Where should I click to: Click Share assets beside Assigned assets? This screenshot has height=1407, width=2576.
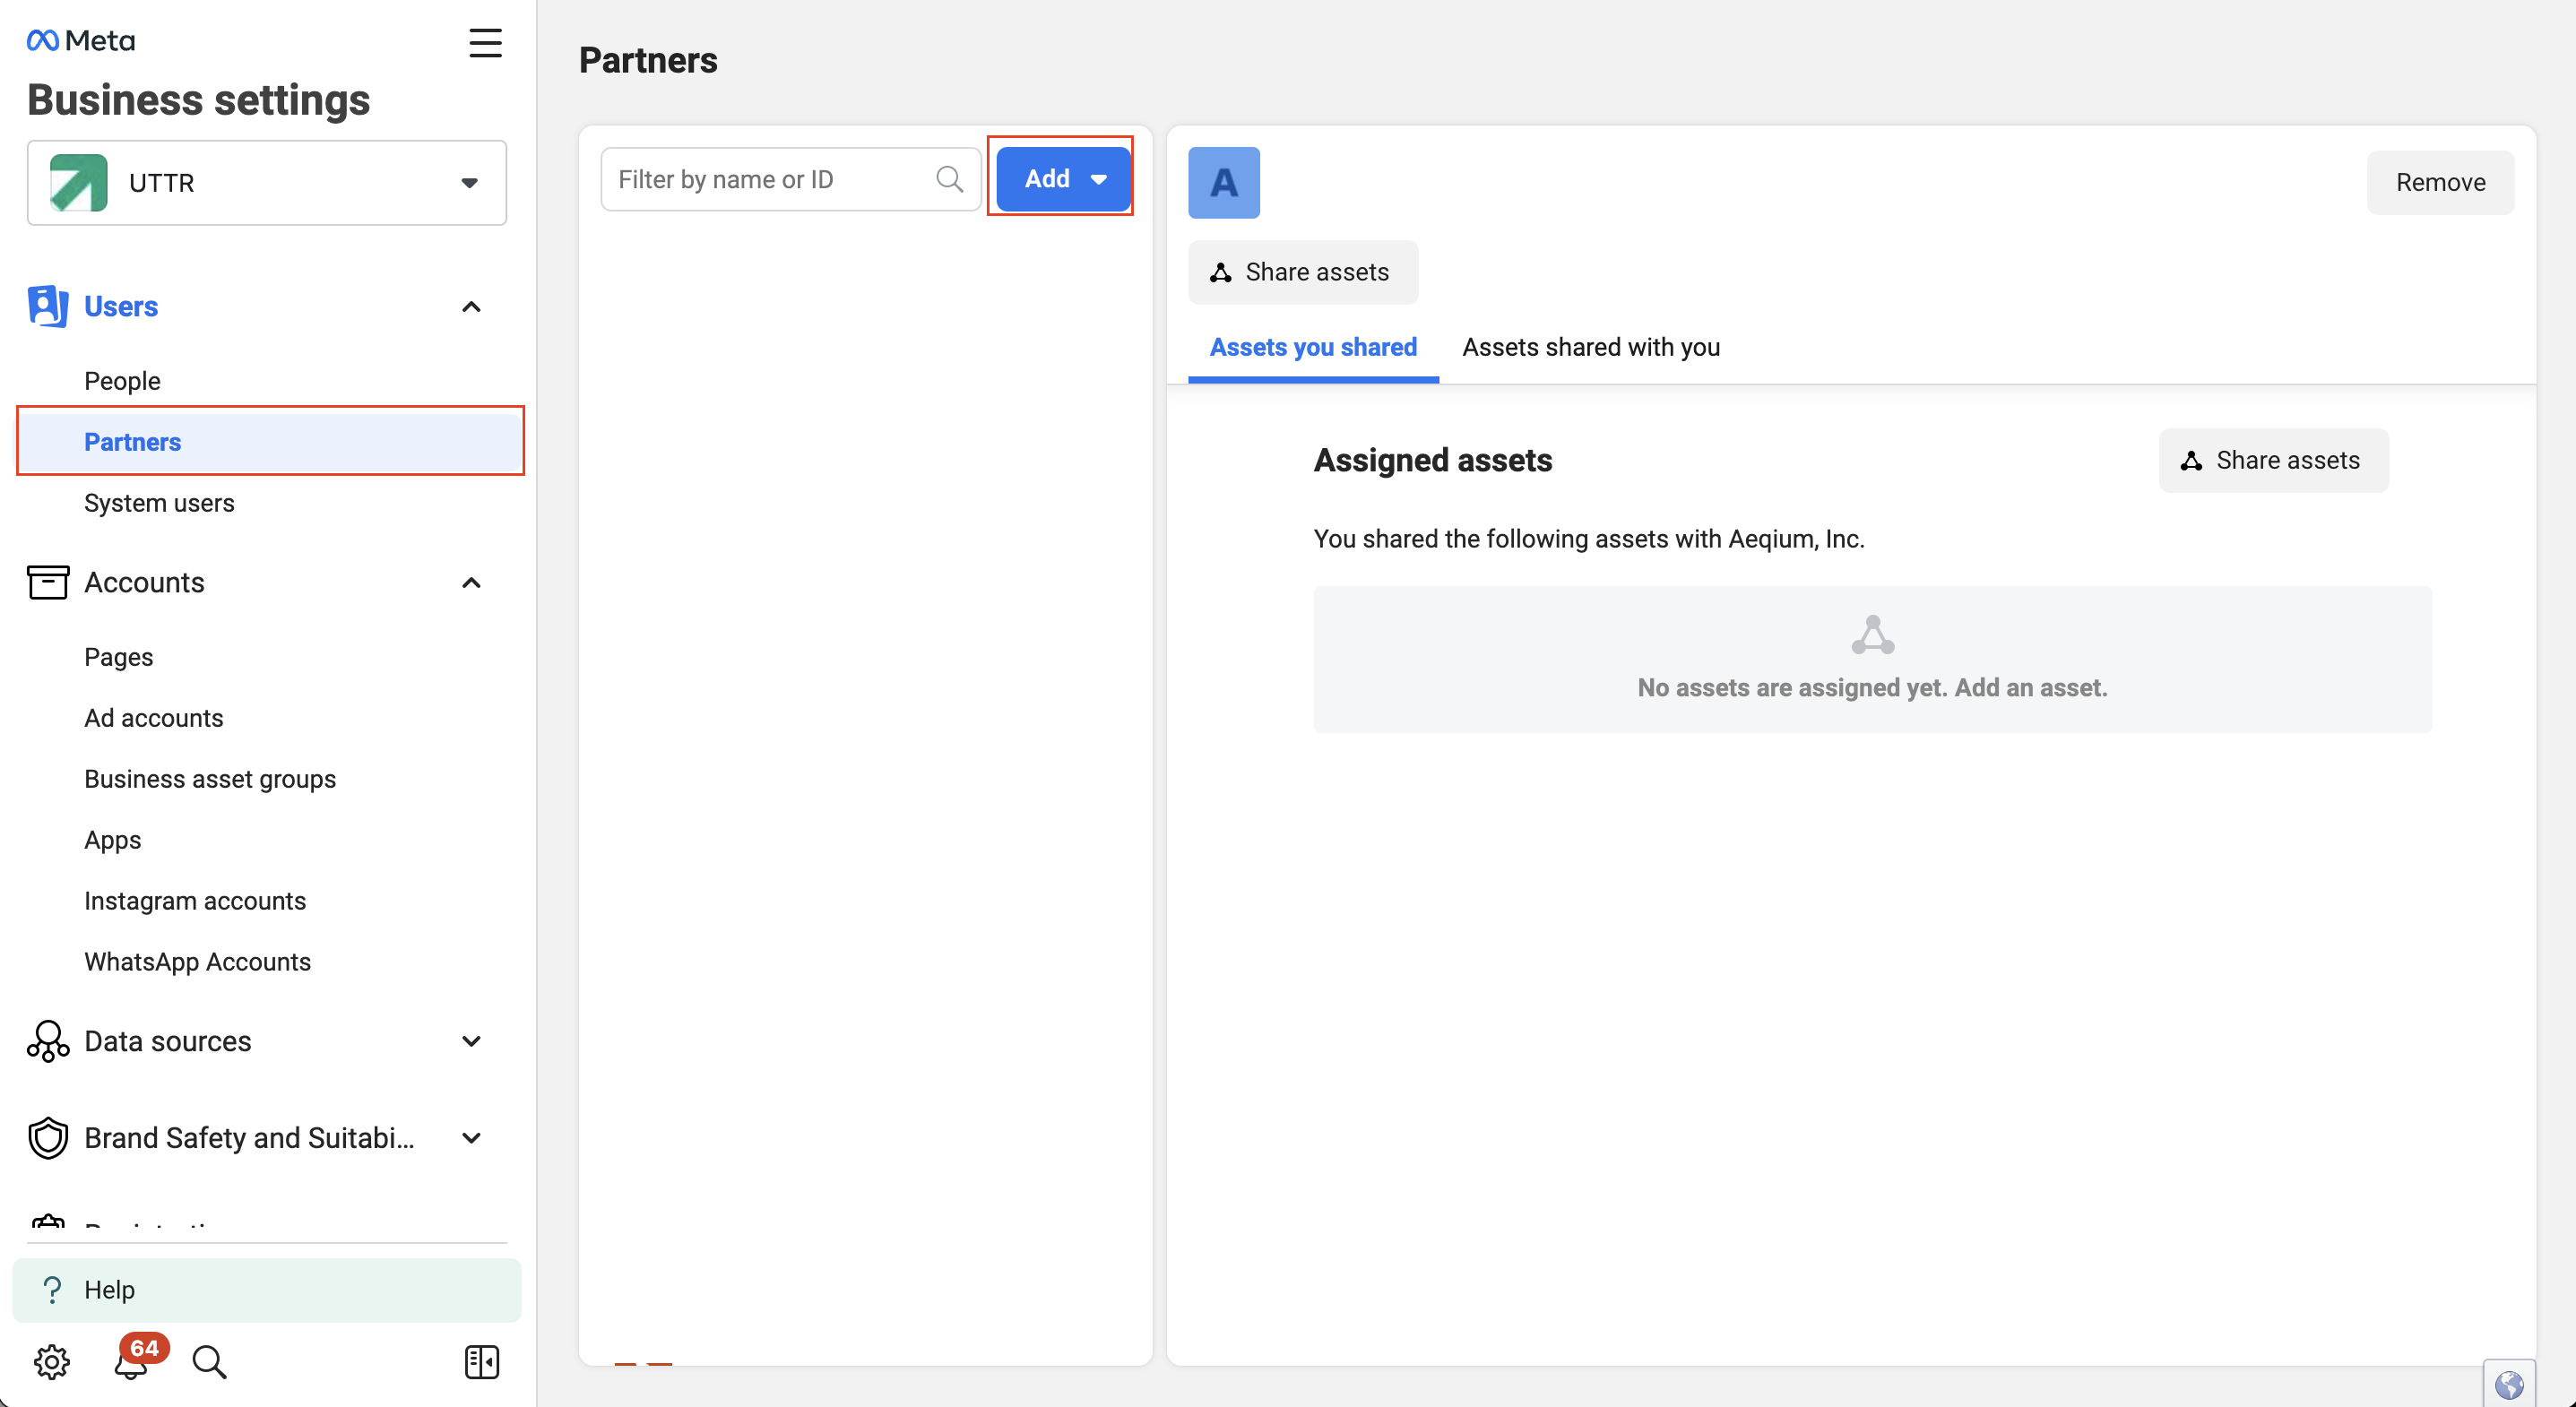point(2272,460)
